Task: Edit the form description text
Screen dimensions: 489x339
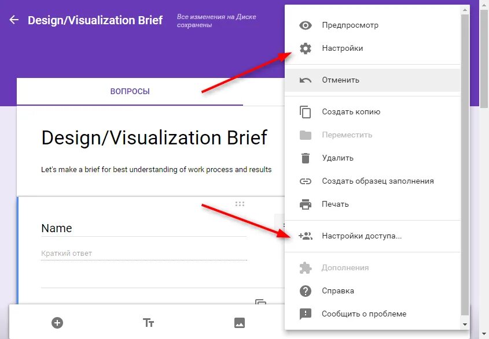Action: coord(156,170)
